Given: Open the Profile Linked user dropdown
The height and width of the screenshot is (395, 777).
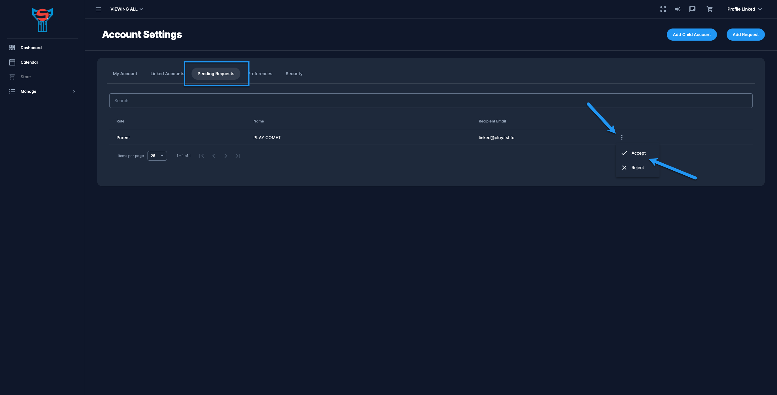Looking at the screenshot, I should click(744, 9).
